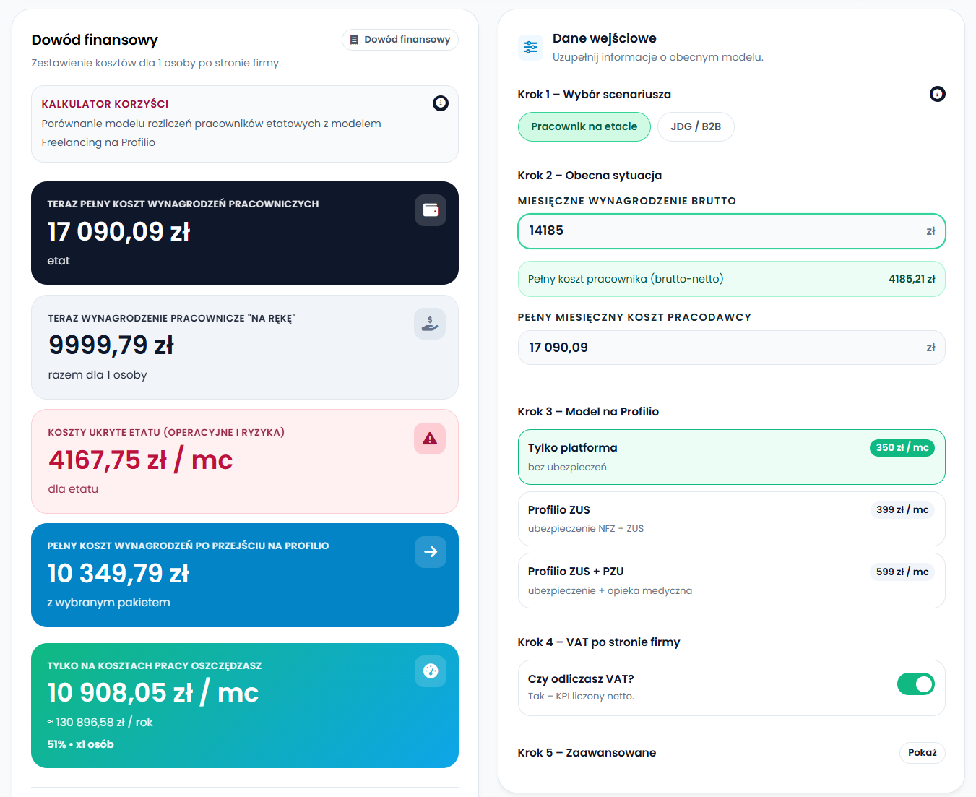This screenshot has height=797, width=976.
Task: Switch to the Pracownik na etacie scenario
Action: (x=584, y=126)
